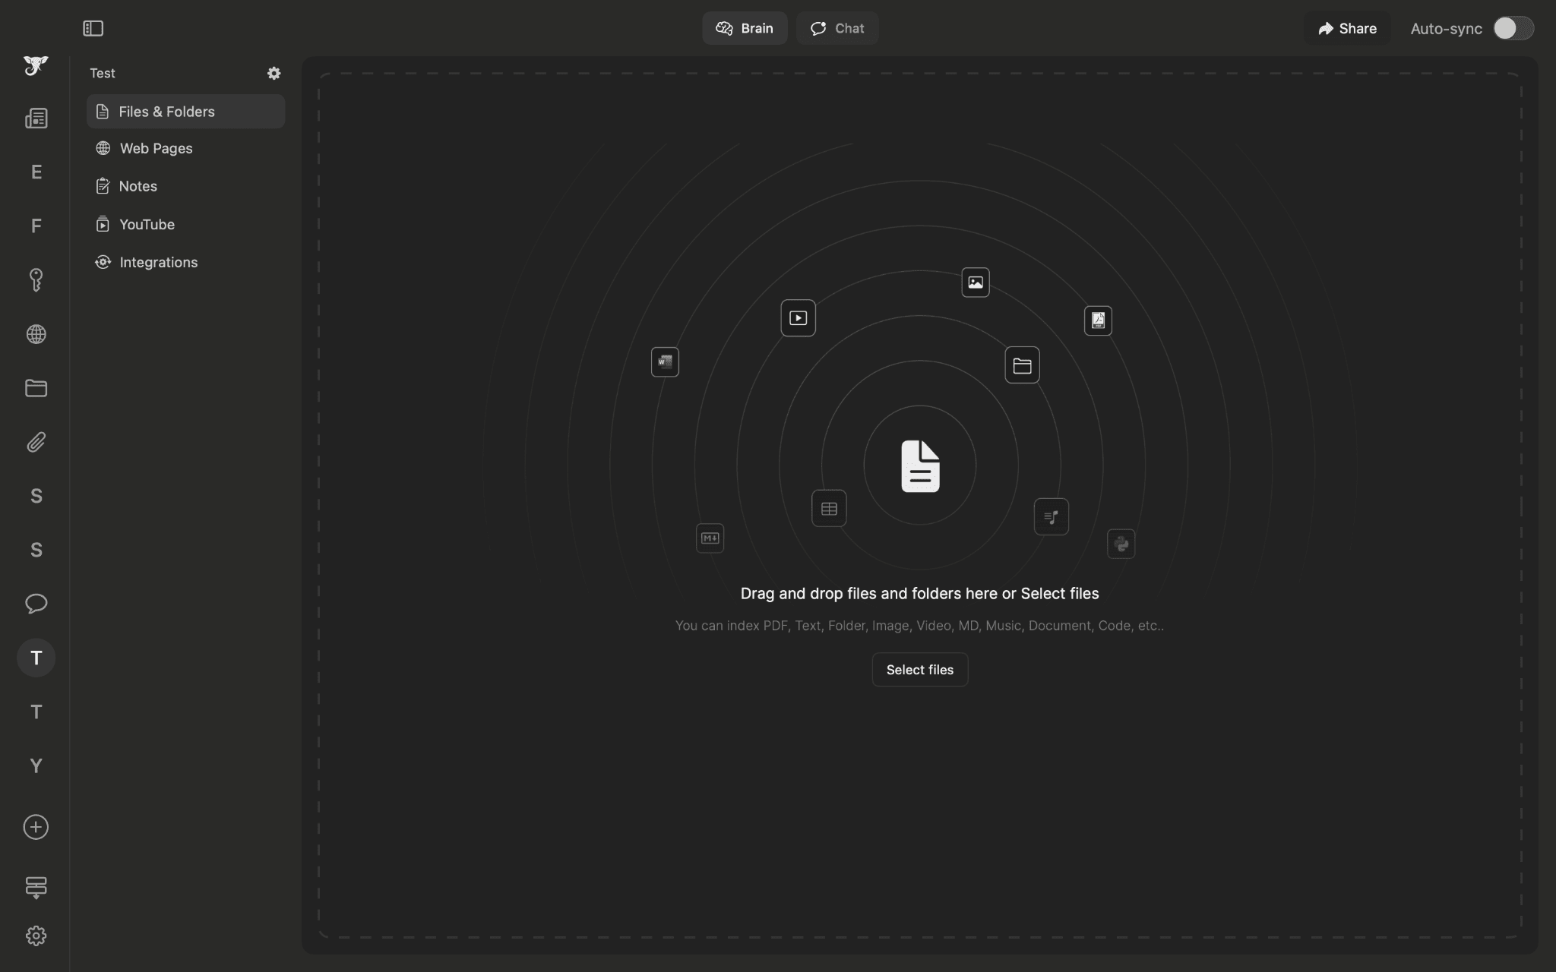This screenshot has width=1556, height=972.
Task: Open Web Pages section
Action: pos(156,149)
